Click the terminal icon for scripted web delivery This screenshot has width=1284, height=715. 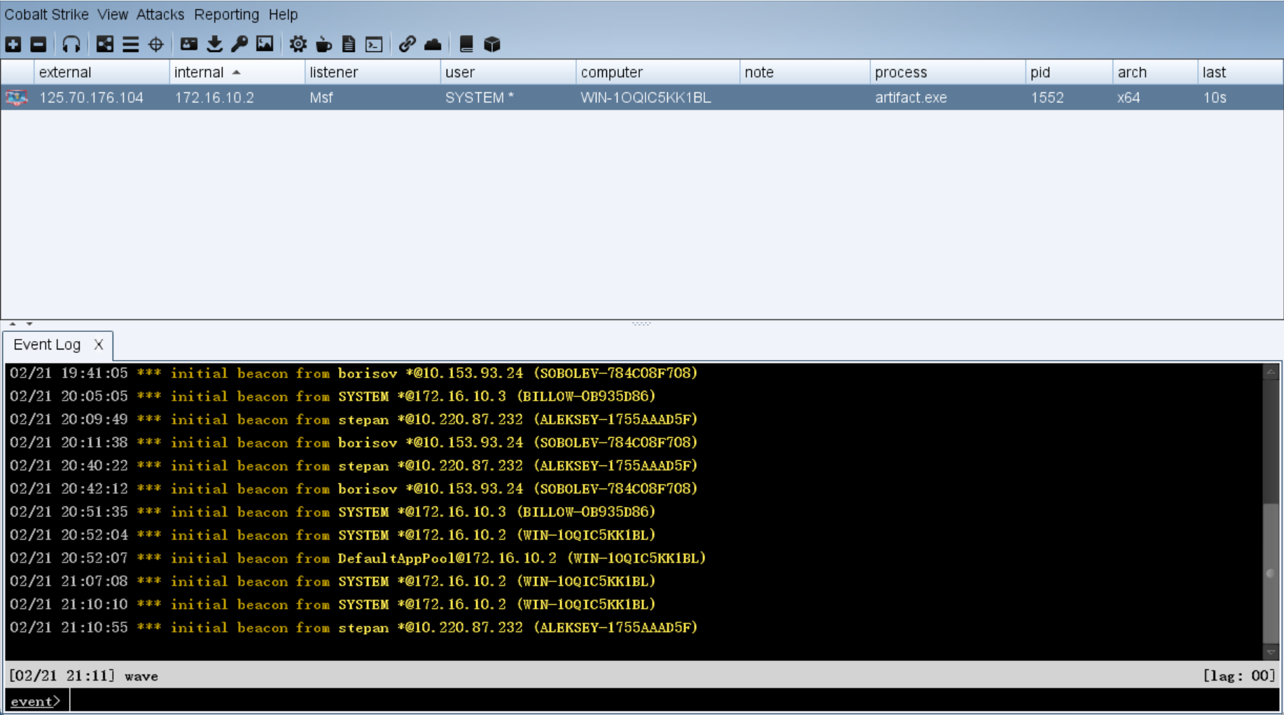click(374, 45)
